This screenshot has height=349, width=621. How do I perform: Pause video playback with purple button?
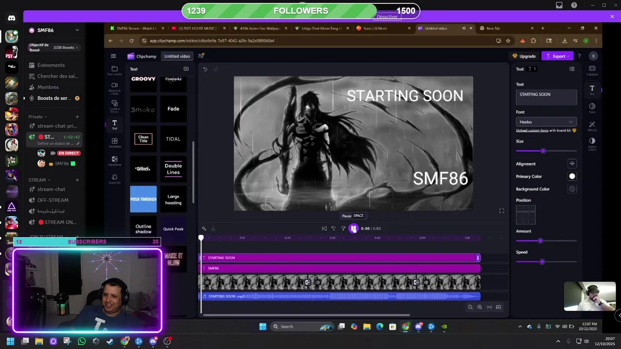point(353,228)
